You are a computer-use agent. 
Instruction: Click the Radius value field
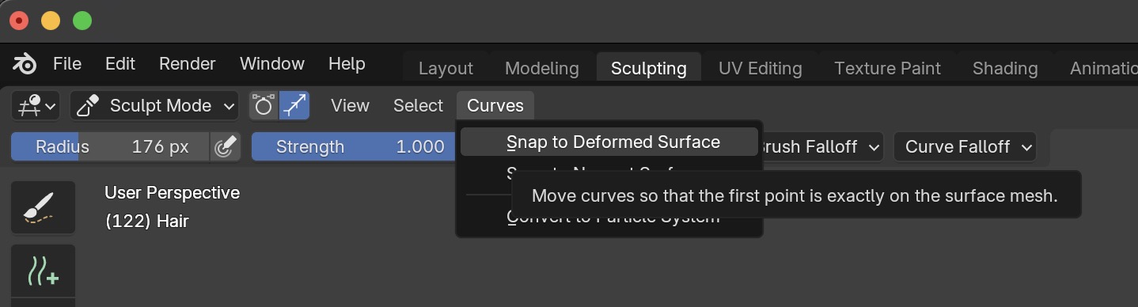pos(110,146)
